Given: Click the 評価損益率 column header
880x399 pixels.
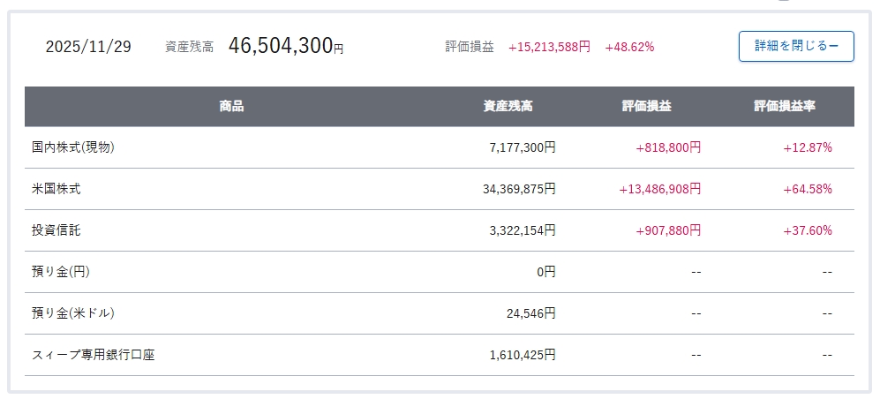Looking at the screenshot, I should tap(784, 106).
